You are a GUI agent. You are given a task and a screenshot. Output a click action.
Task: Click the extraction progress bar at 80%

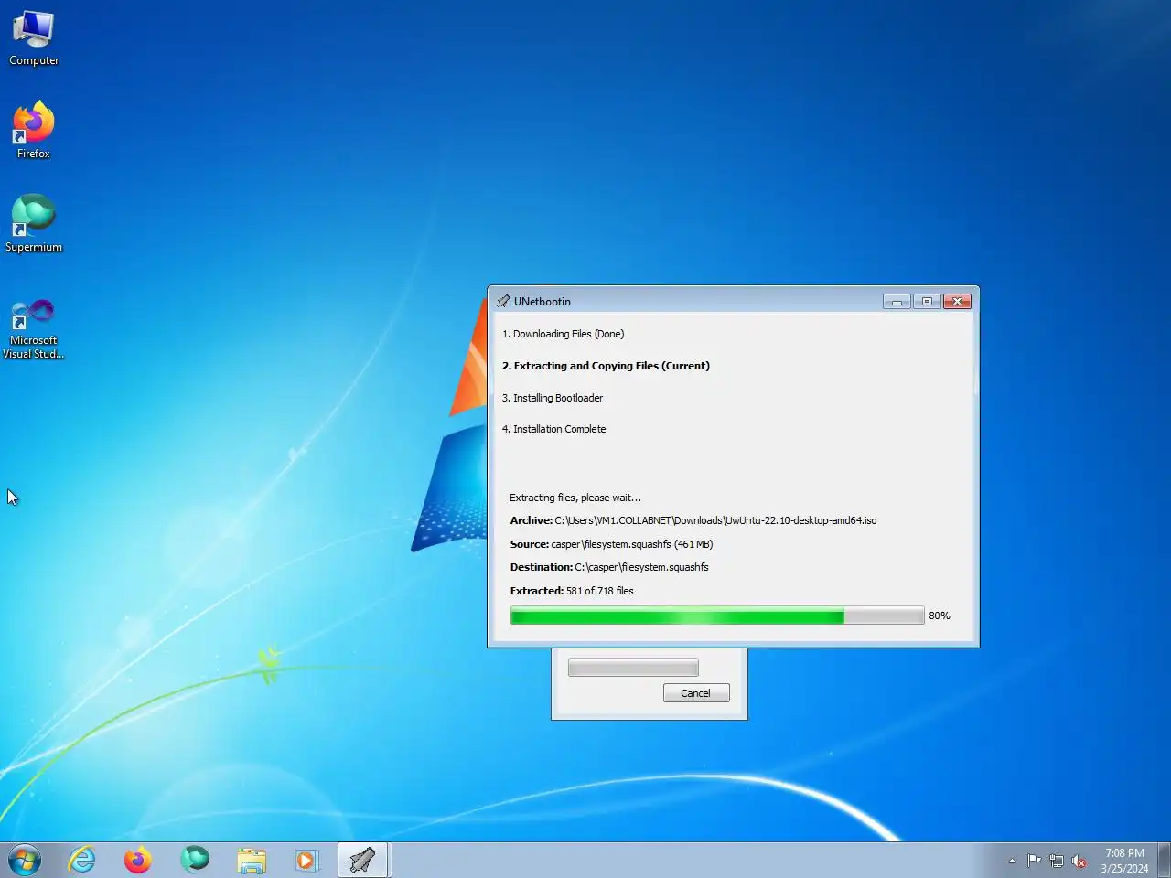[x=717, y=616]
